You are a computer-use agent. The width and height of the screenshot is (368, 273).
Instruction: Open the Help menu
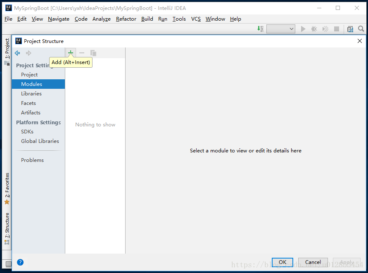235,19
